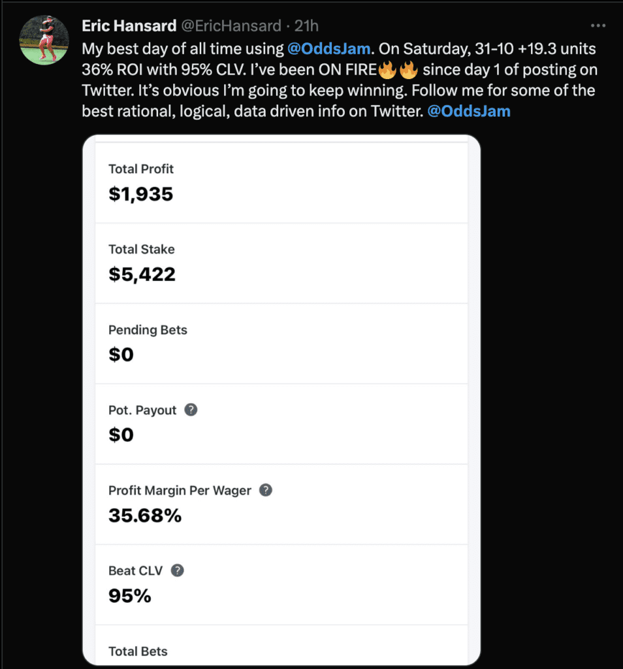The image size is (623, 669).
Task: Open the three-dot more options menu
Action: 598,25
